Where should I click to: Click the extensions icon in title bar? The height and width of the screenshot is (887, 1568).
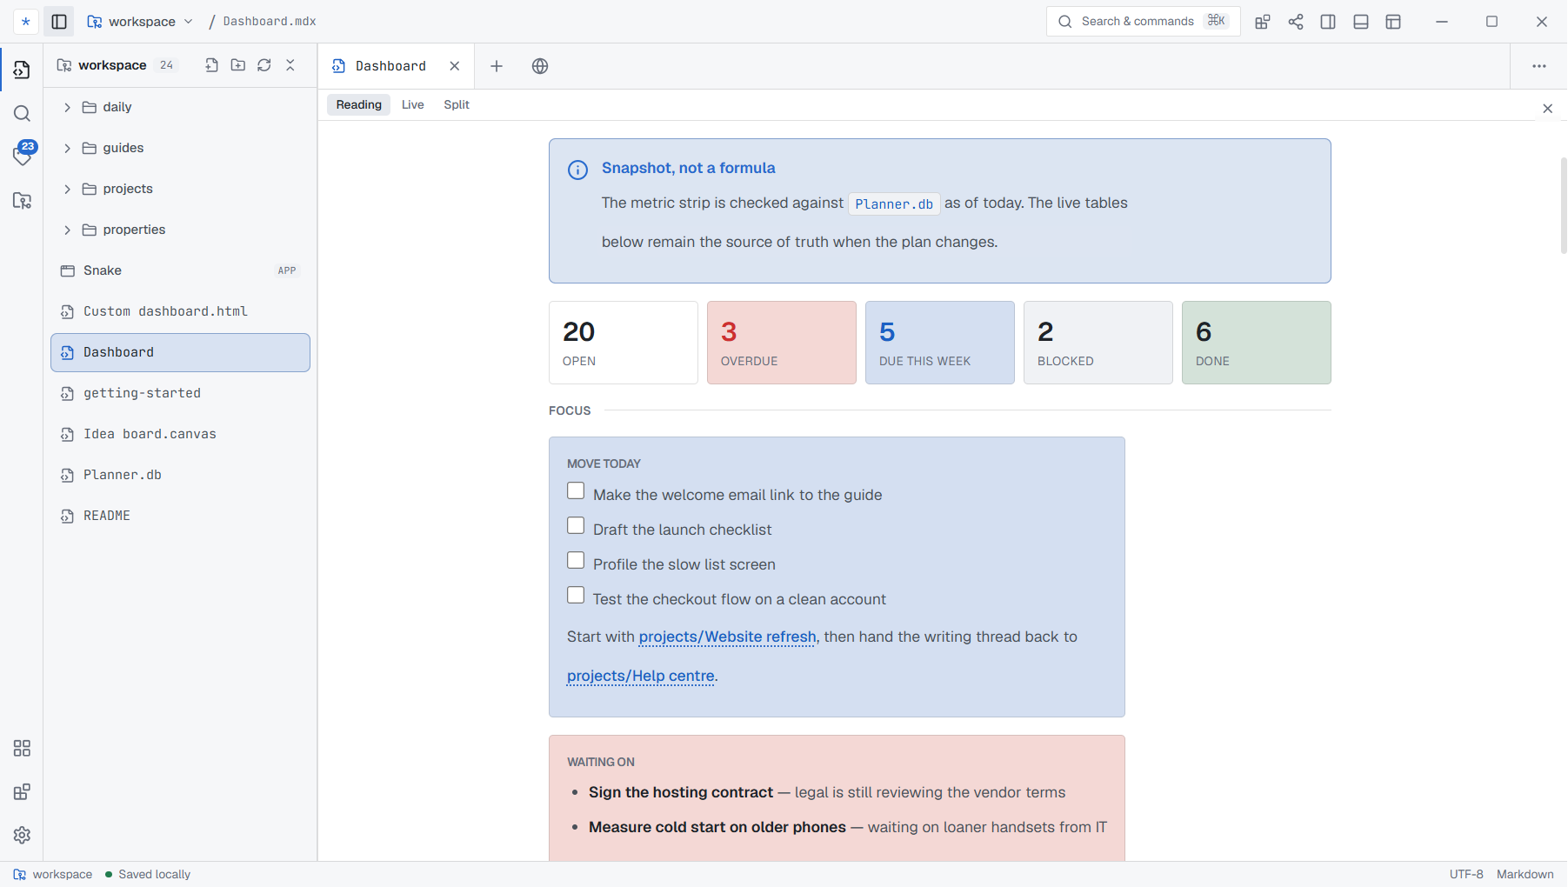click(1263, 22)
